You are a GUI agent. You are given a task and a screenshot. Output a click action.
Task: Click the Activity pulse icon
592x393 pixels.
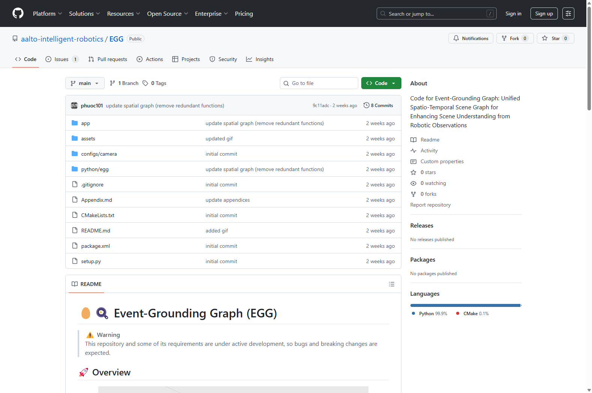[413, 150]
